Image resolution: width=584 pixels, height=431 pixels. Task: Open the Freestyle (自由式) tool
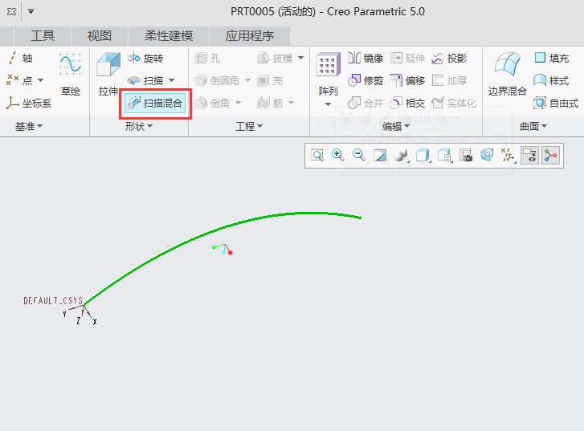(x=556, y=103)
